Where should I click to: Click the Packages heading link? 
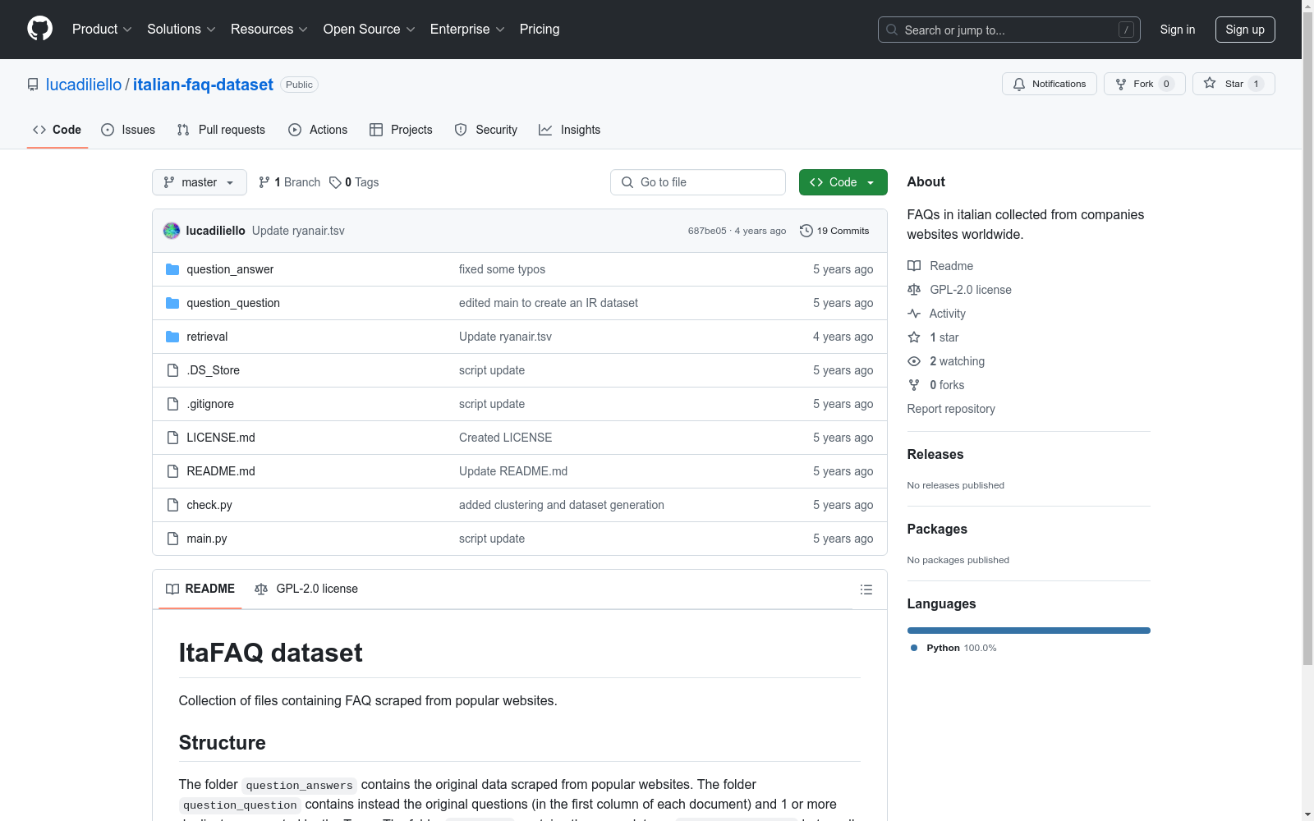[x=937, y=529]
